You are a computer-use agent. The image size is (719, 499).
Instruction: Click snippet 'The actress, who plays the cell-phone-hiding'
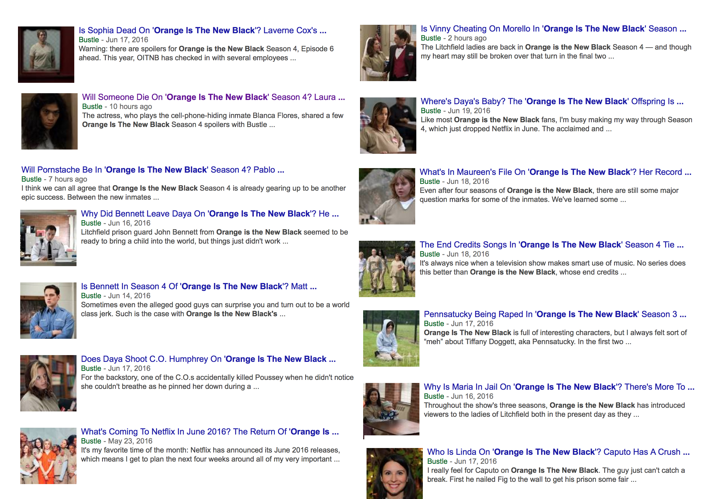(x=213, y=120)
